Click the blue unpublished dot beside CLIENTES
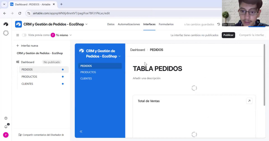The height and width of the screenshot is (141, 269). [63, 84]
